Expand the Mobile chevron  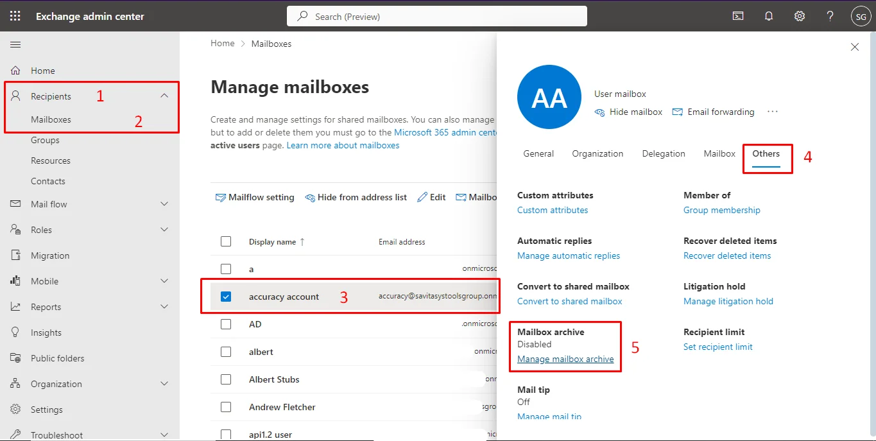pos(164,281)
